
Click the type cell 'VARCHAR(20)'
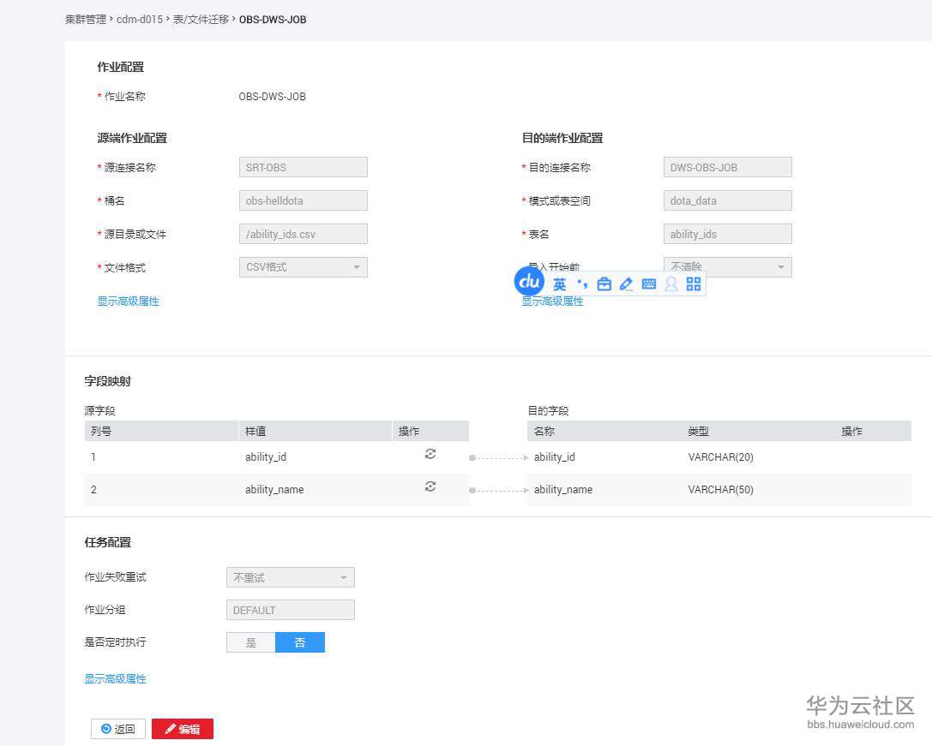pos(721,457)
